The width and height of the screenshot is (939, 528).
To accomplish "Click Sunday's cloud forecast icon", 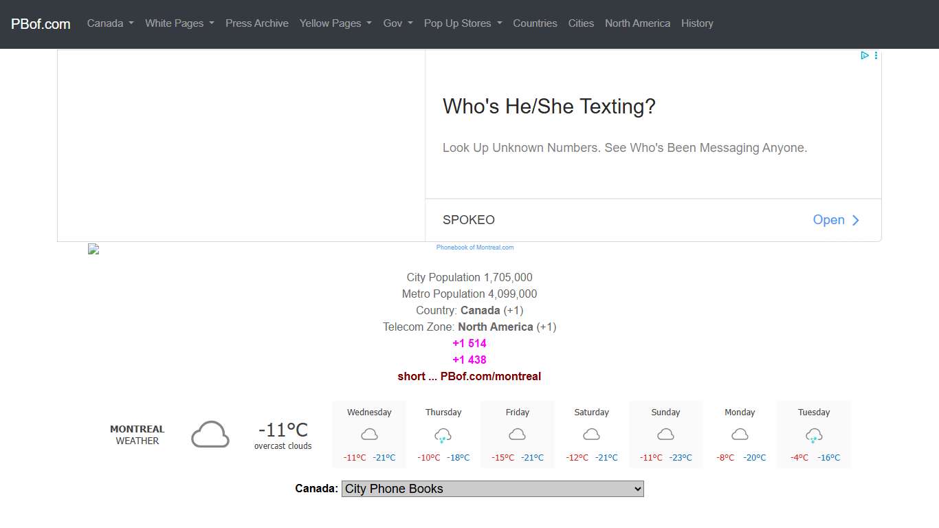I will [x=665, y=434].
